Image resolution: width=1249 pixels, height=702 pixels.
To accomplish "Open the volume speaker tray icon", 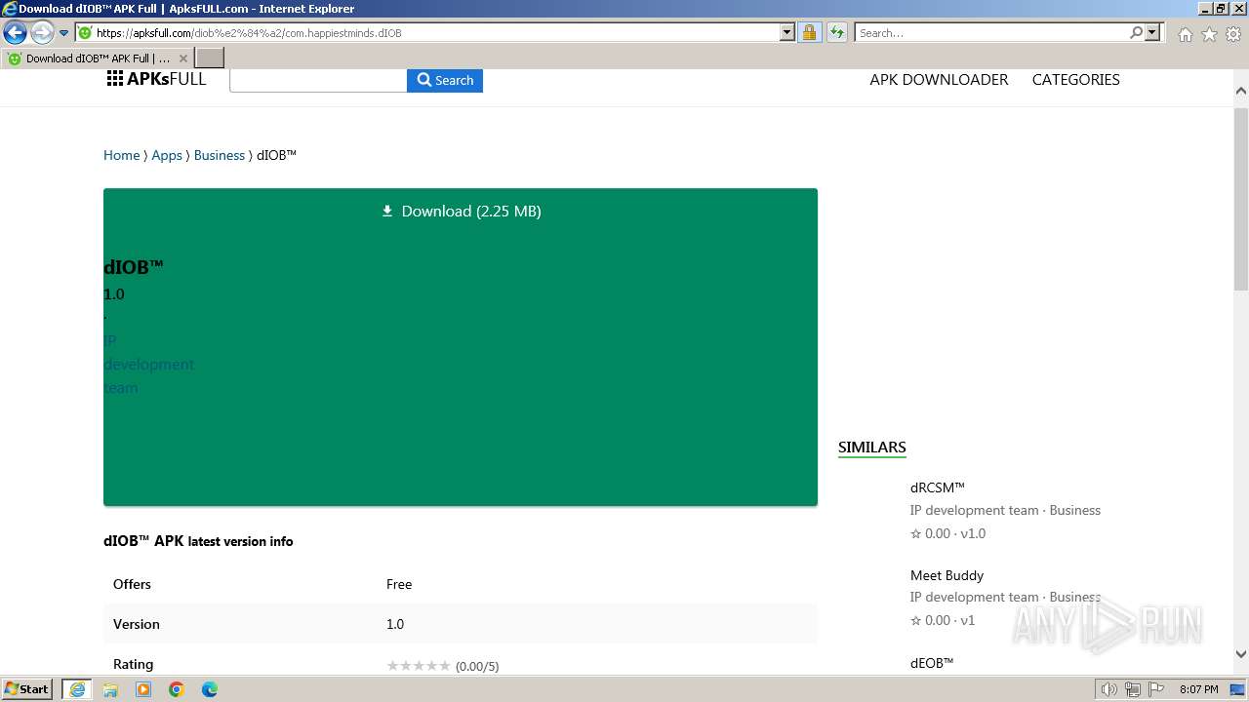I will click(x=1109, y=689).
